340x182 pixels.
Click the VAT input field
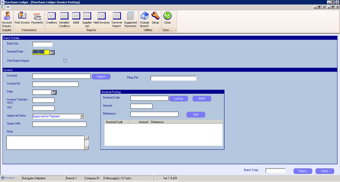pyautogui.click(x=43, y=108)
